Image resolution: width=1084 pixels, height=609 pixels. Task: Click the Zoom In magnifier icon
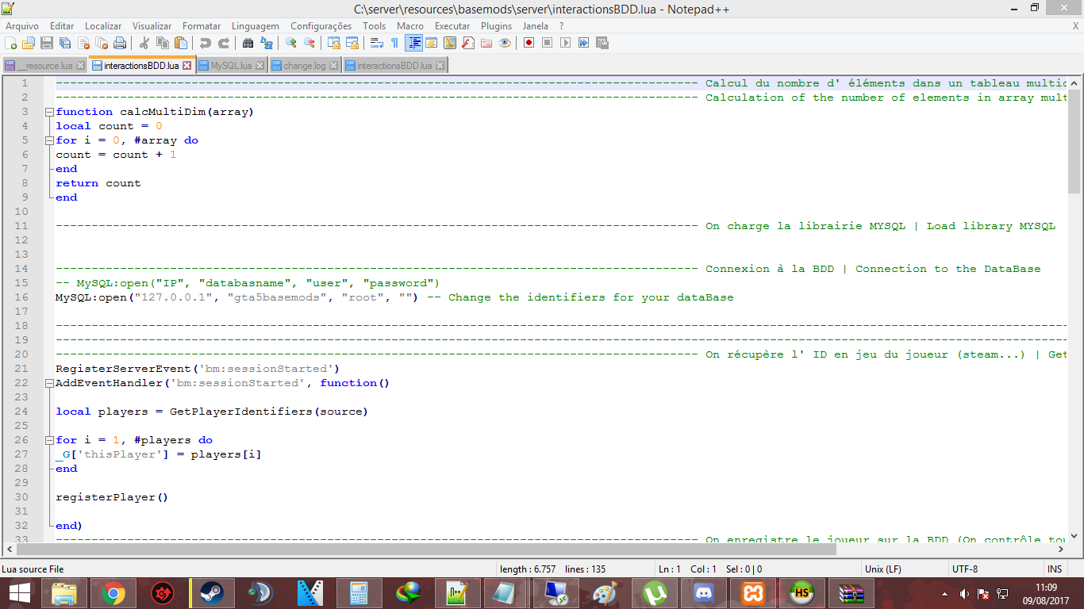click(290, 43)
